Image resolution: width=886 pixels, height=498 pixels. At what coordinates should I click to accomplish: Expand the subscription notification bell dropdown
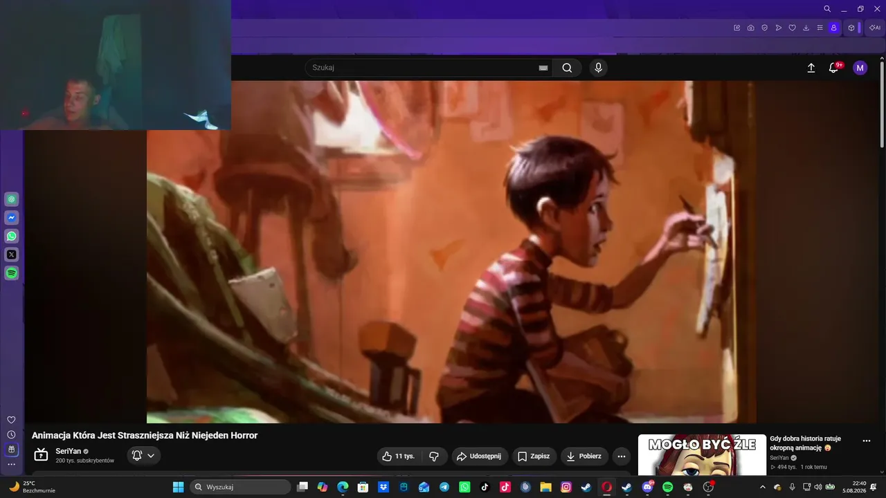144,456
